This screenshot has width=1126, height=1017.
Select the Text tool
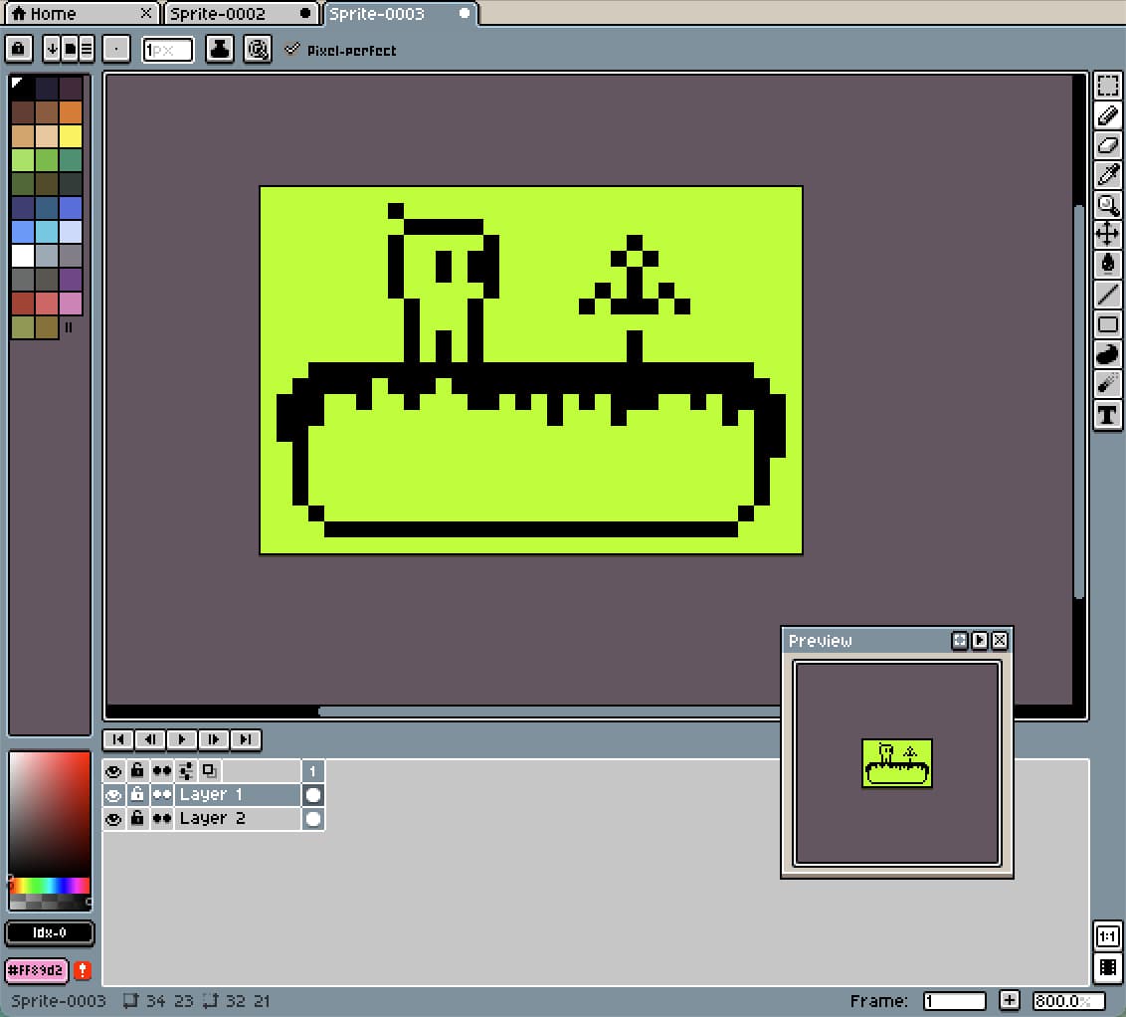(x=1107, y=415)
